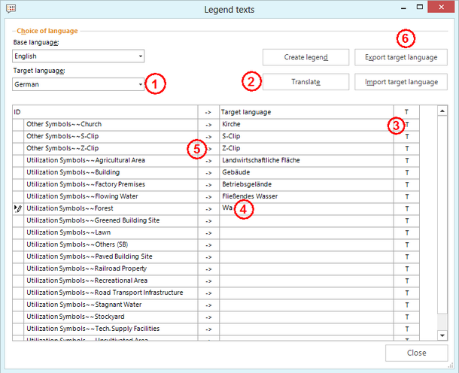Screen dimensions: 459x373
Task: Translate T button for Z-Clip row
Action: pos(406,149)
